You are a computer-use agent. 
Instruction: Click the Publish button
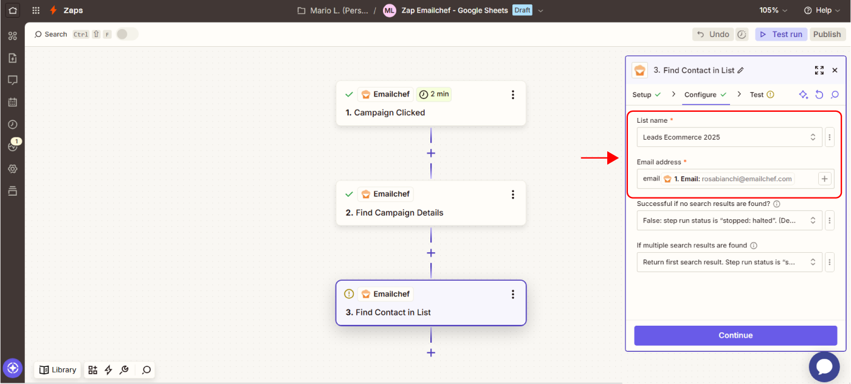click(x=827, y=34)
